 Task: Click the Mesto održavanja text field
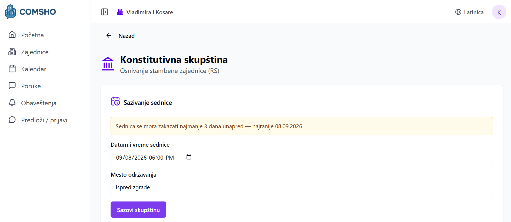coord(302,187)
